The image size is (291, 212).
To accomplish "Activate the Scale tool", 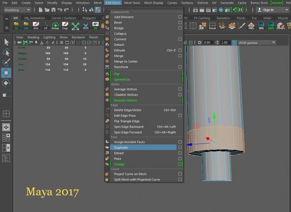I will click(6, 93).
